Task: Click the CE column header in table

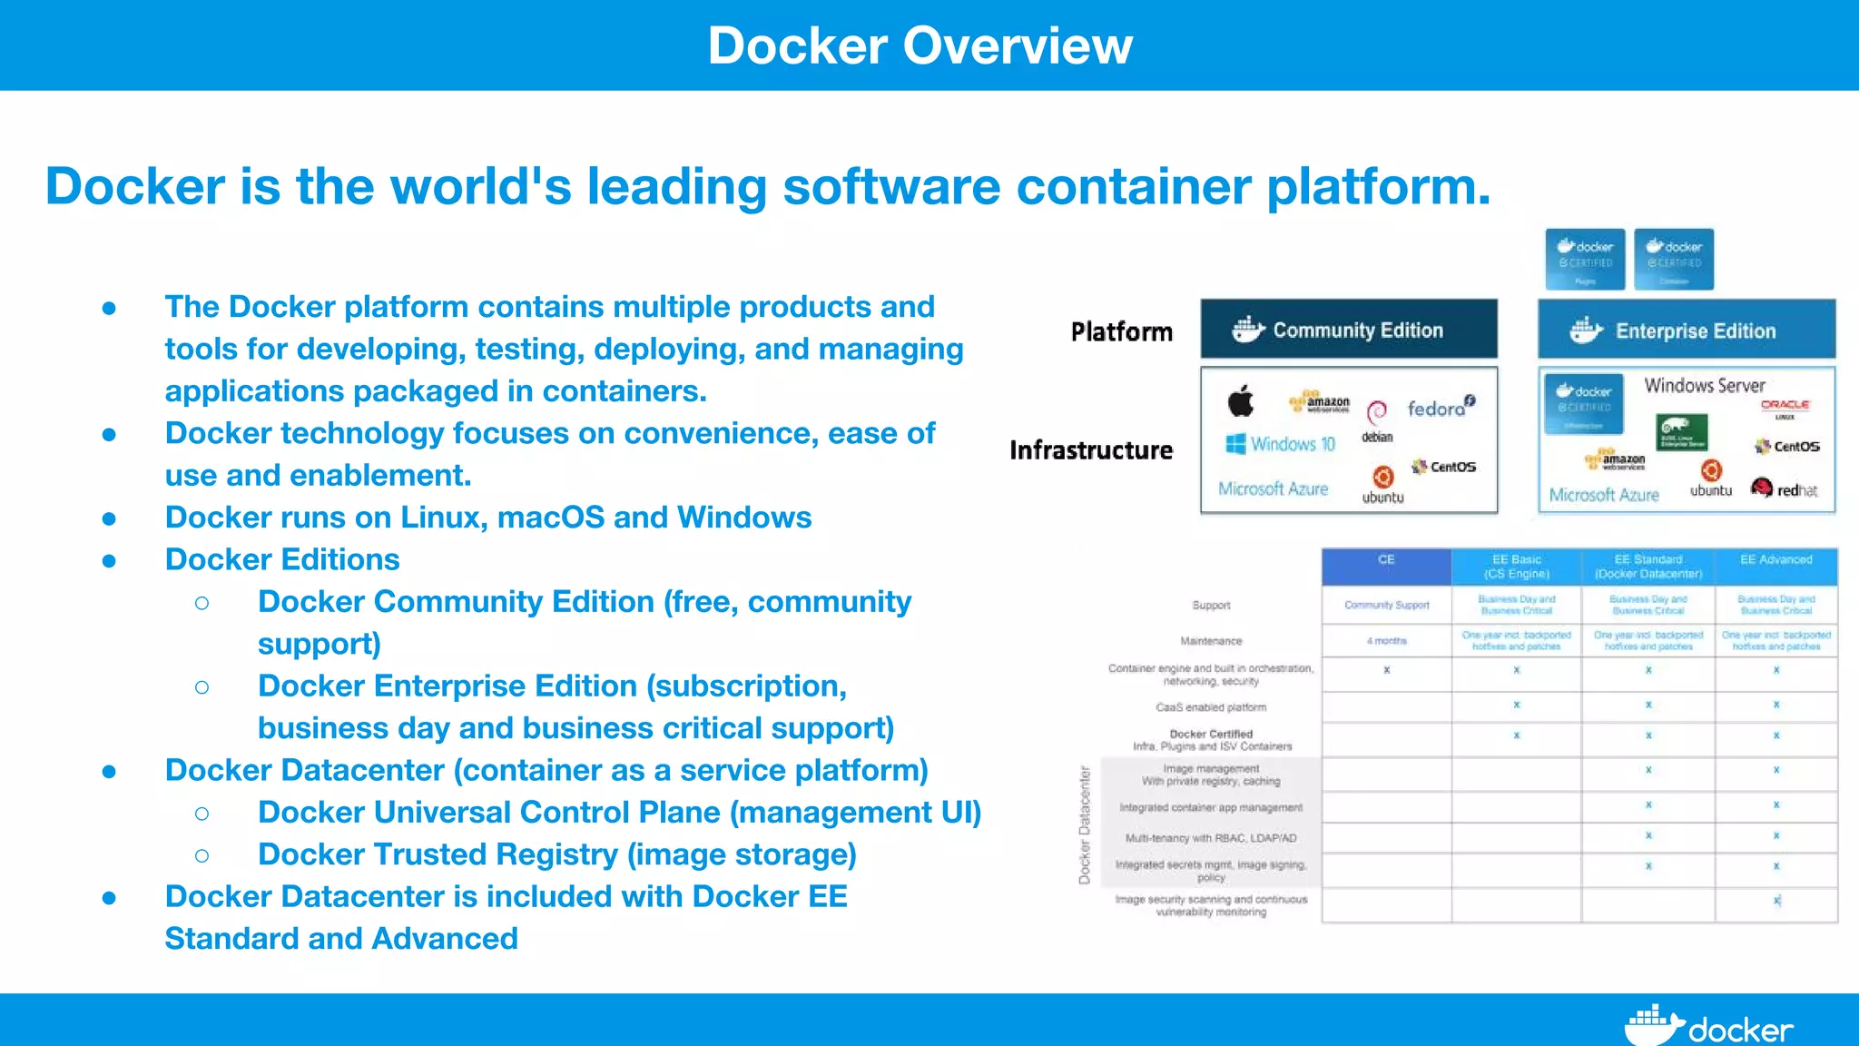Action: click(x=1385, y=566)
